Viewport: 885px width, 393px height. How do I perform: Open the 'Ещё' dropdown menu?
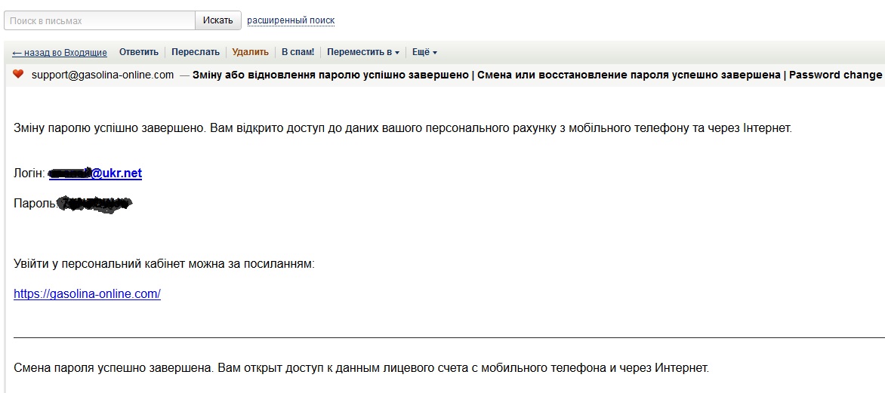(424, 52)
